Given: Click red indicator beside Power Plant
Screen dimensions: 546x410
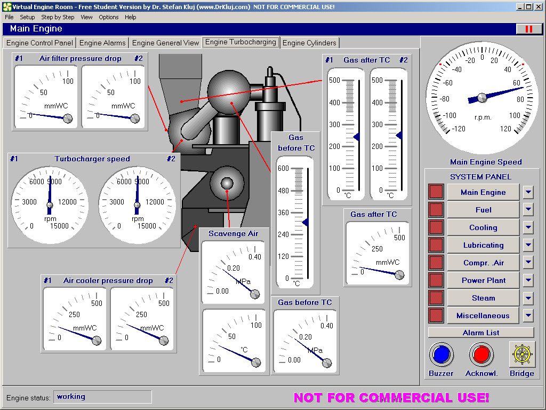Looking at the screenshot, I should click(x=436, y=280).
